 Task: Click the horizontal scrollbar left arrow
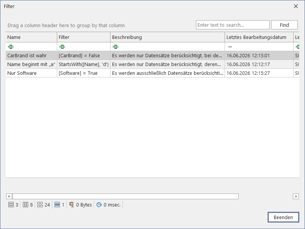pos(9,196)
